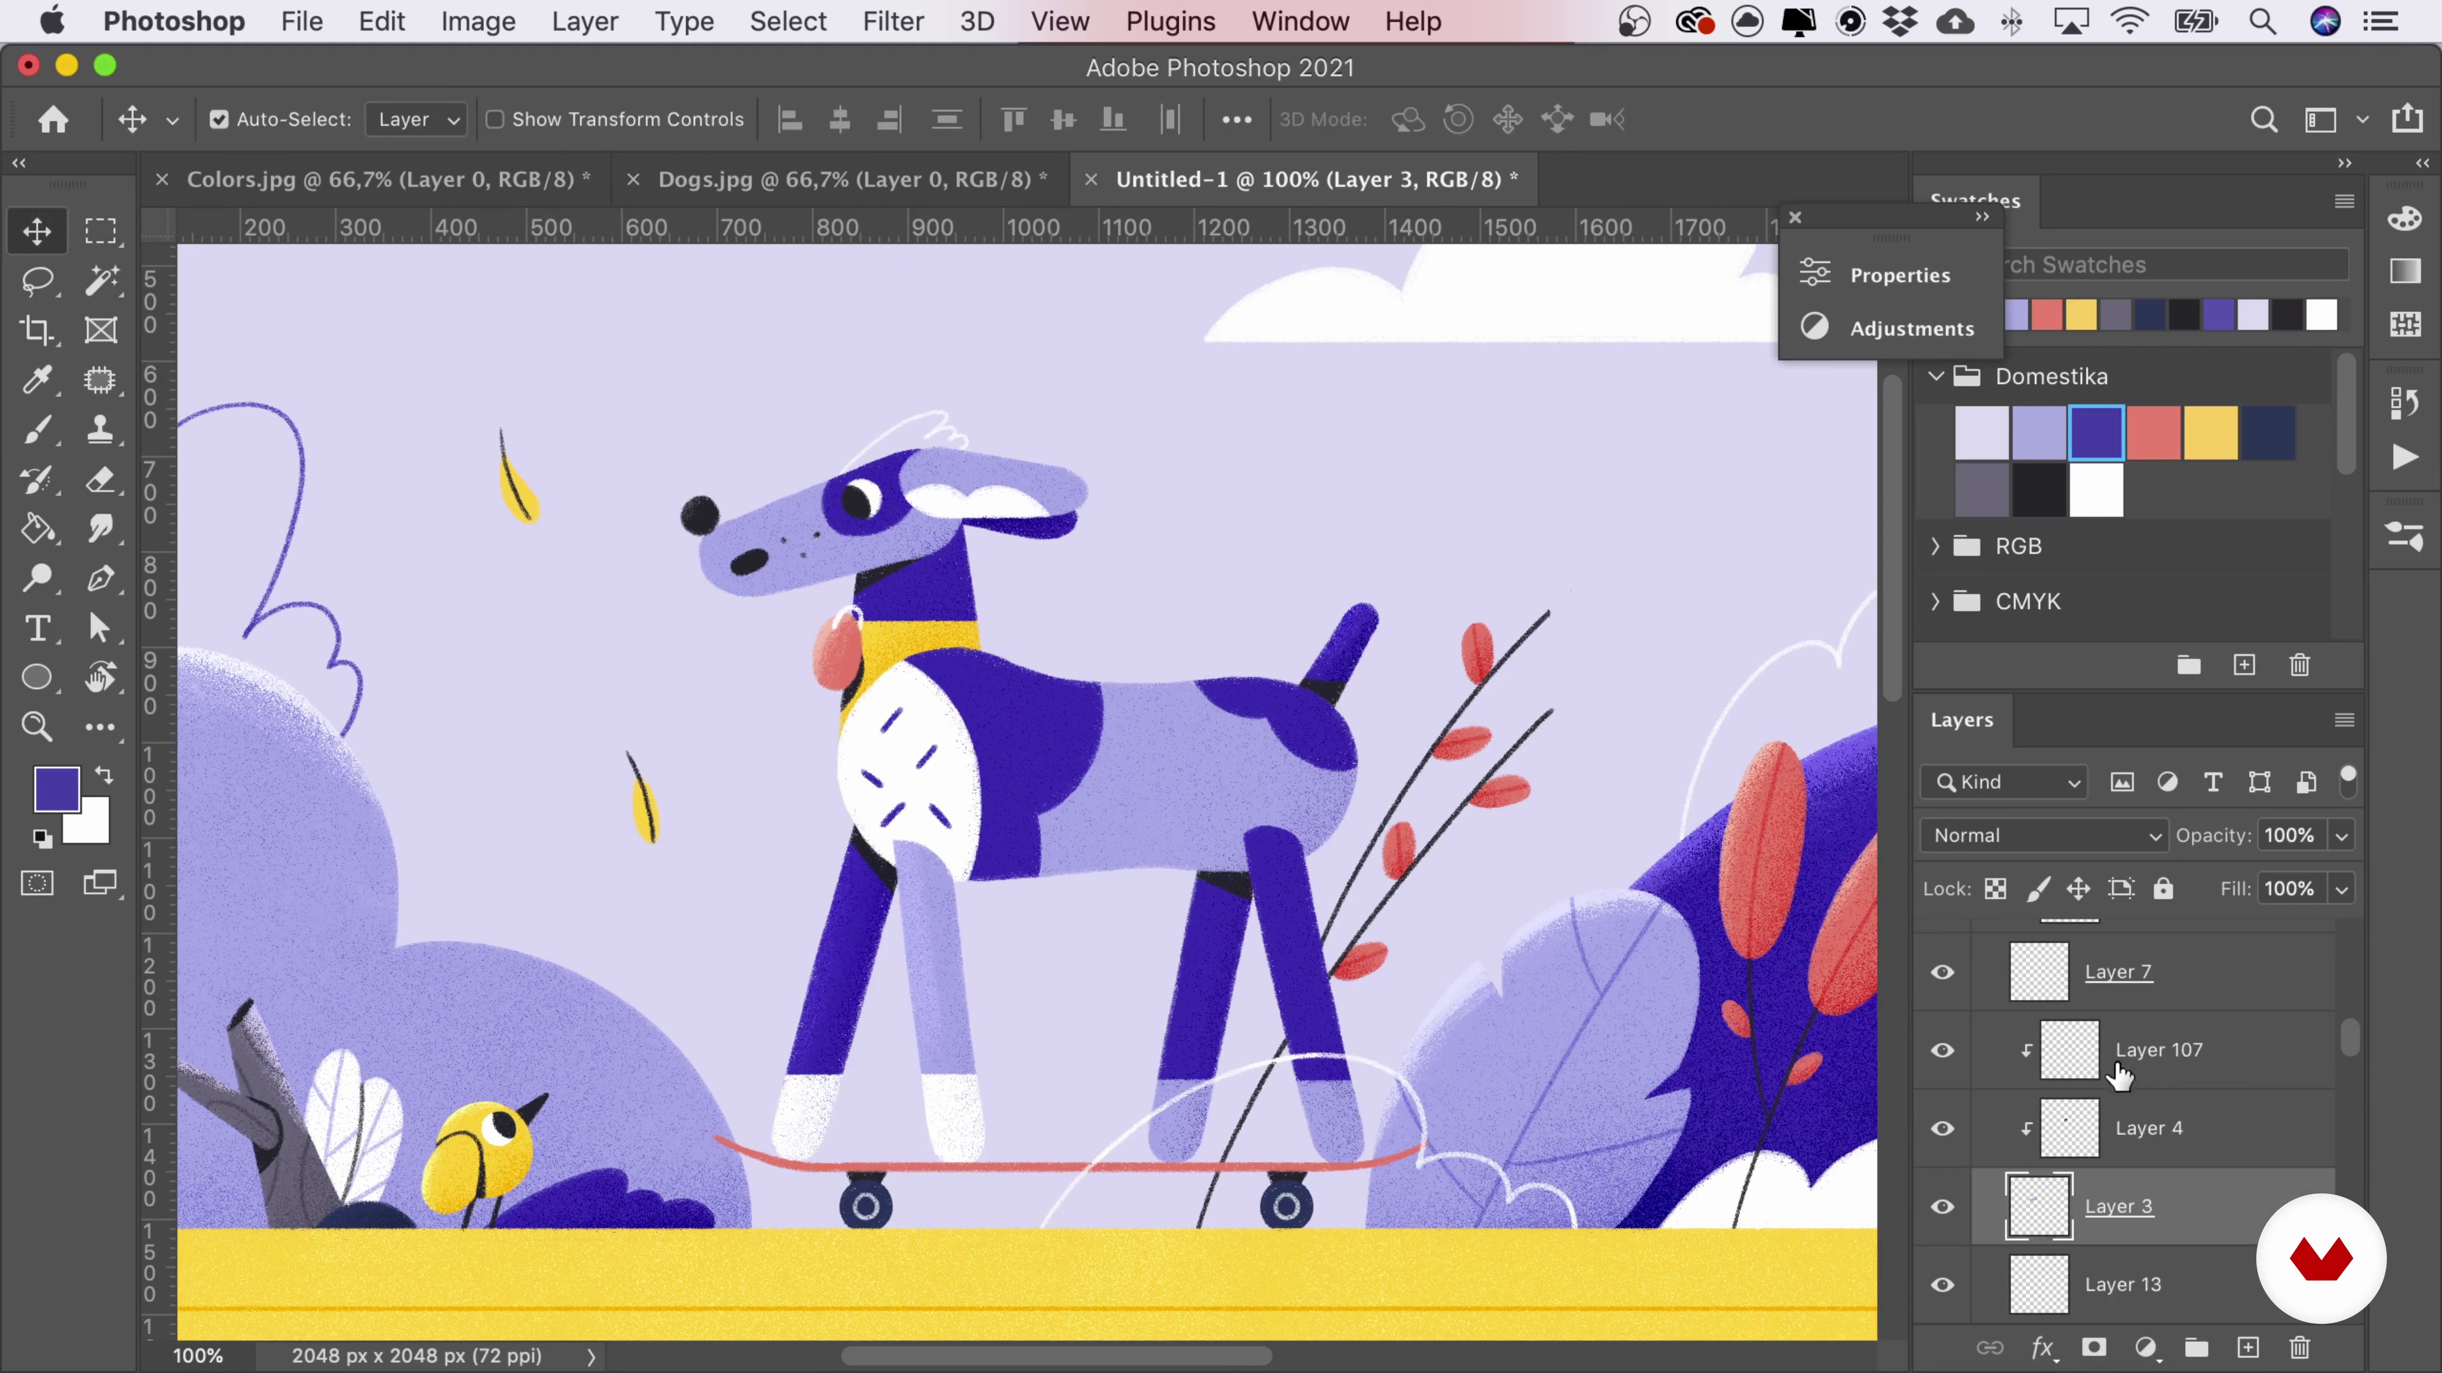Select the Eyedropper tool
Image resolution: width=2442 pixels, height=1373 pixels.
tap(37, 380)
